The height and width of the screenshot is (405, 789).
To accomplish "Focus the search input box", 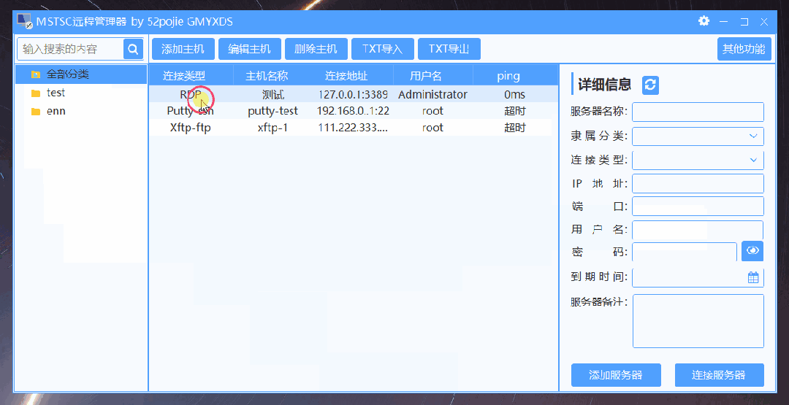I will point(70,49).
